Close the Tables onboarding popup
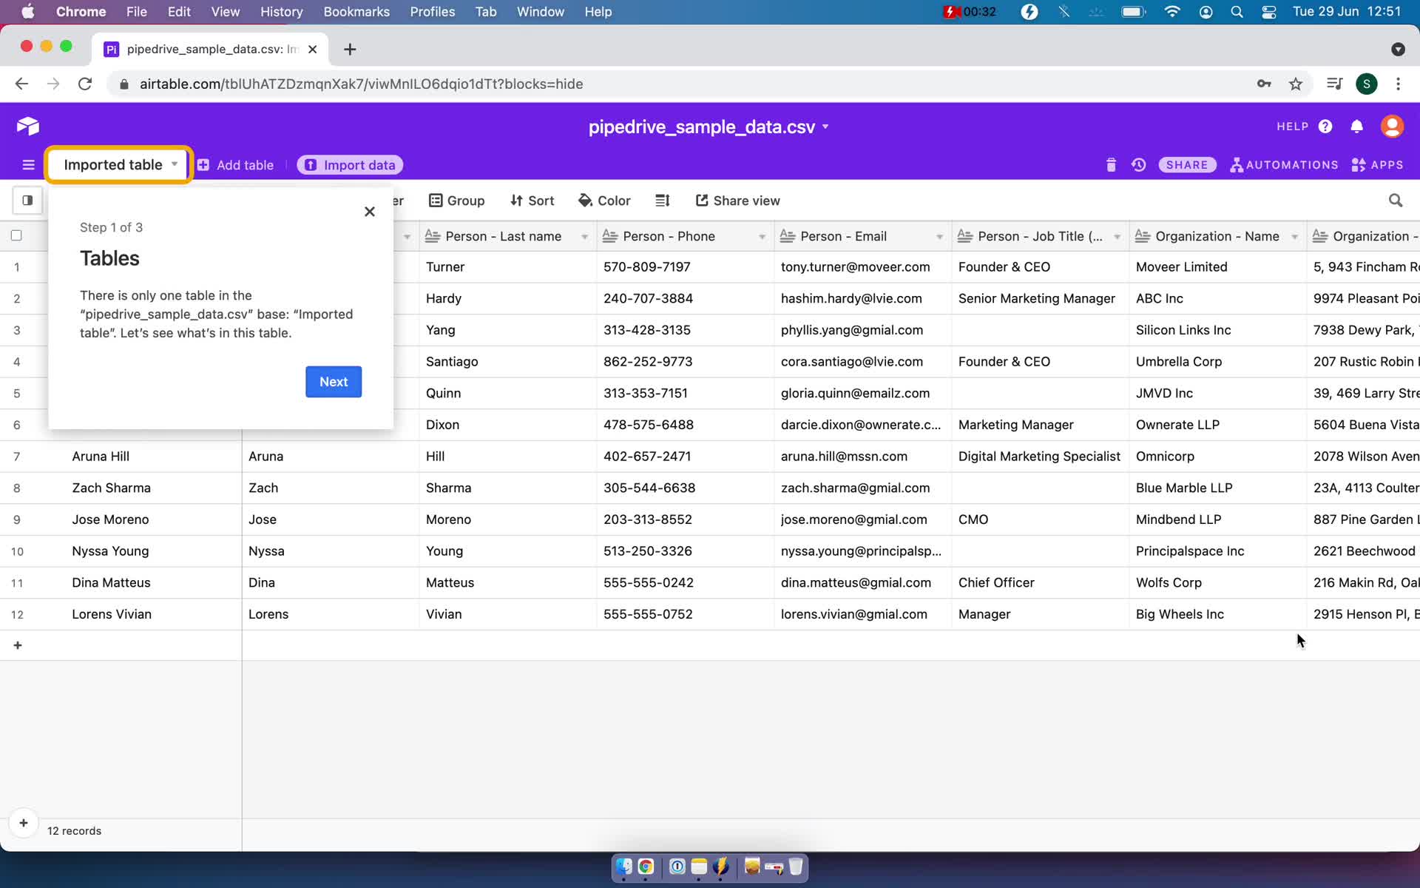Viewport: 1420px width, 888px height. pyautogui.click(x=370, y=212)
